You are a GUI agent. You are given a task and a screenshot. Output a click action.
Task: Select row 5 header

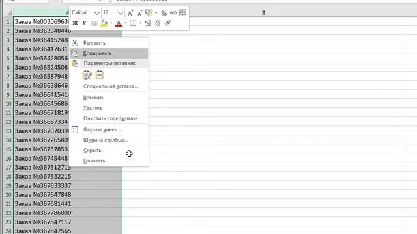pos(8,58)
